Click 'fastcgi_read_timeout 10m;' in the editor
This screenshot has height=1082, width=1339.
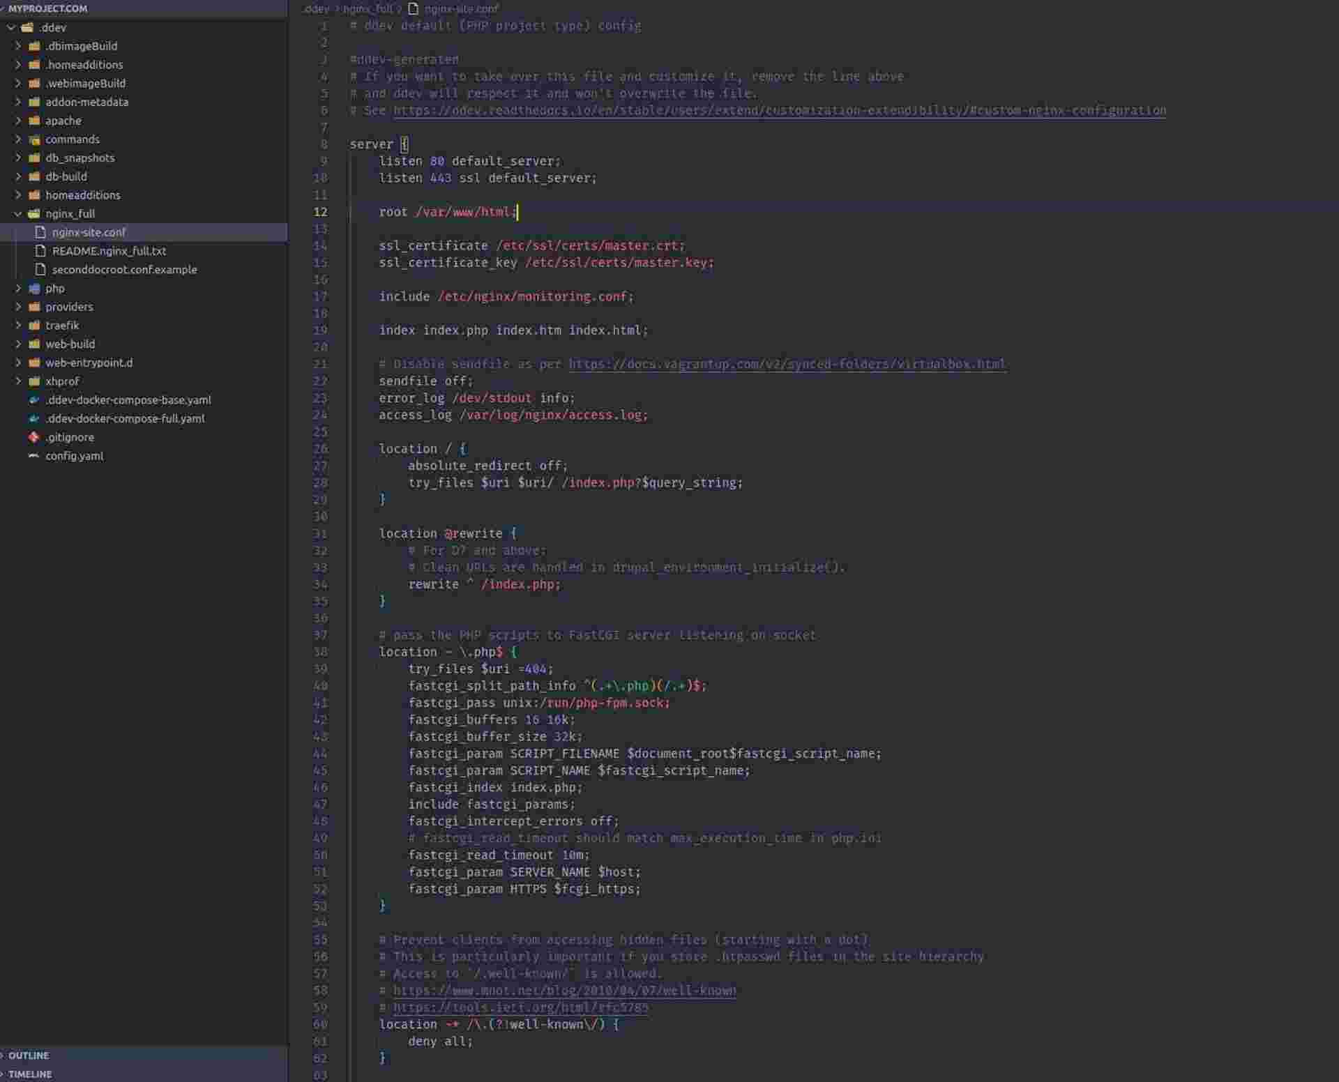tap(499, 855)
